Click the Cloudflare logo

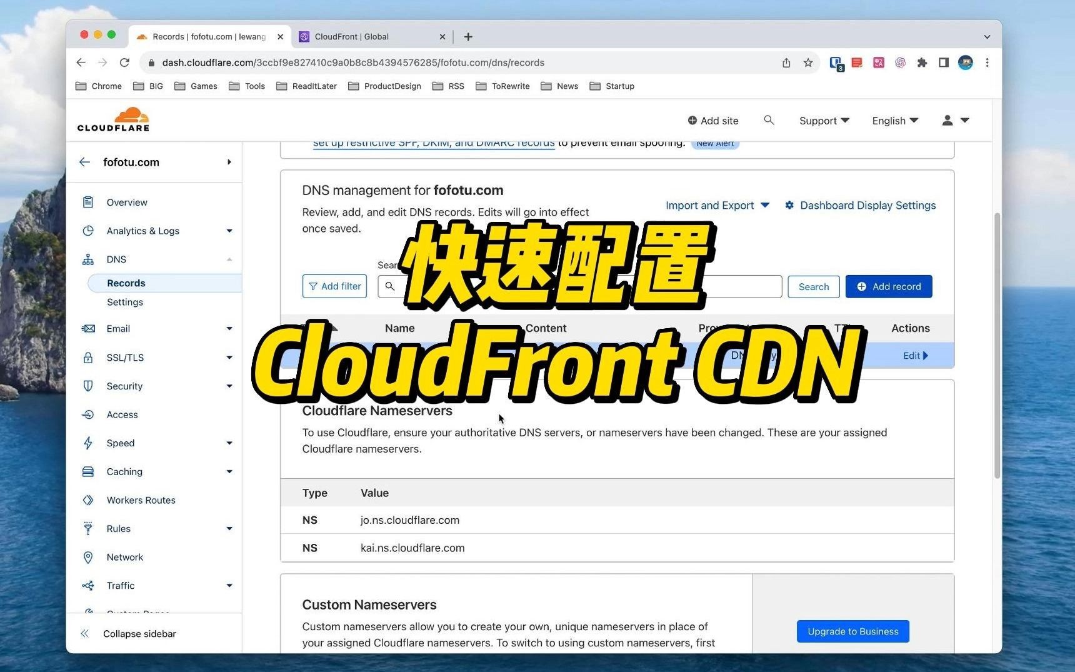[x=113, y=119]
